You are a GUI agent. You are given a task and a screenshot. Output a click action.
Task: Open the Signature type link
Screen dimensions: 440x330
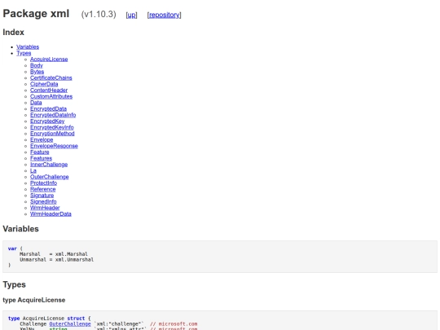coord(42,196)
